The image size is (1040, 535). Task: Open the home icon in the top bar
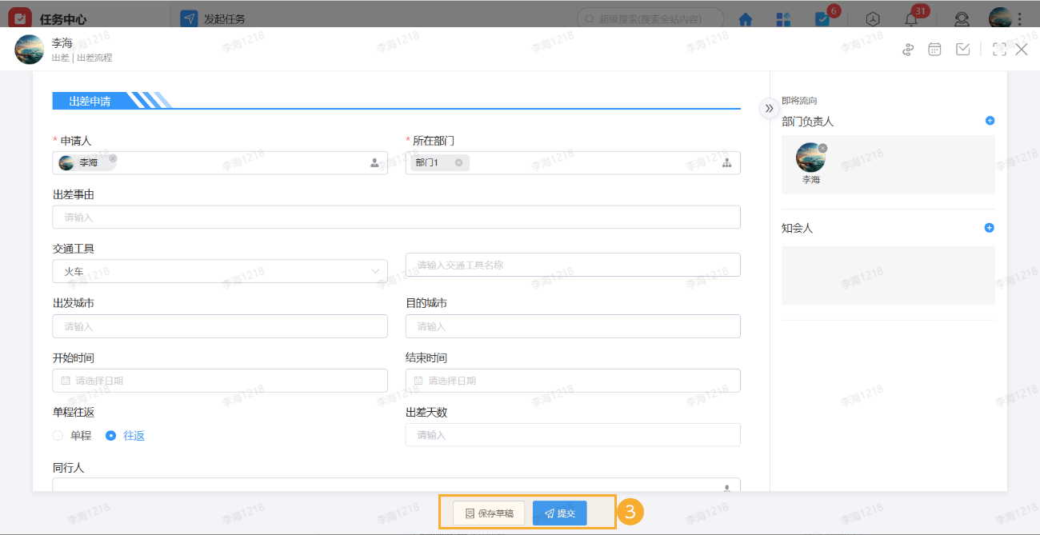coord(745,18)
